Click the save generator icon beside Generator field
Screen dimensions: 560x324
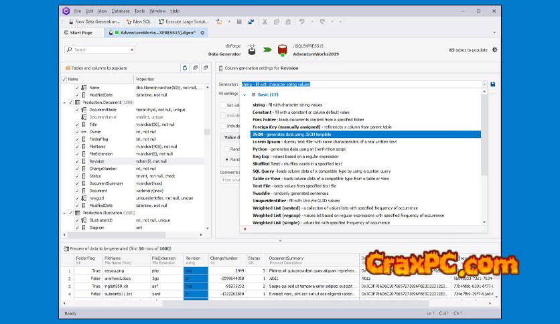493,84
